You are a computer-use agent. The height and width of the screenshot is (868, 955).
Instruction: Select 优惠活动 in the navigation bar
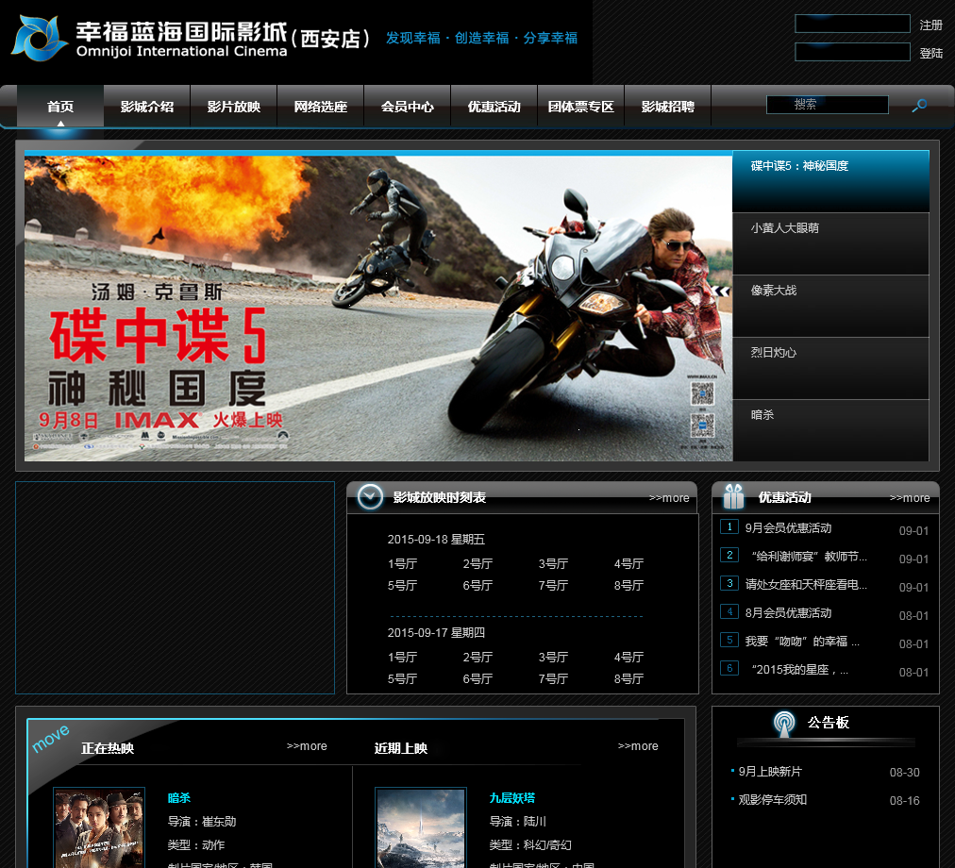click(494, 106)
